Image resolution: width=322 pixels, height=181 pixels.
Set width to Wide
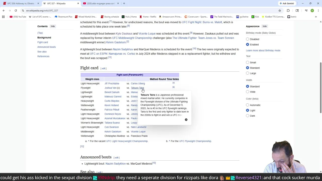248,92
